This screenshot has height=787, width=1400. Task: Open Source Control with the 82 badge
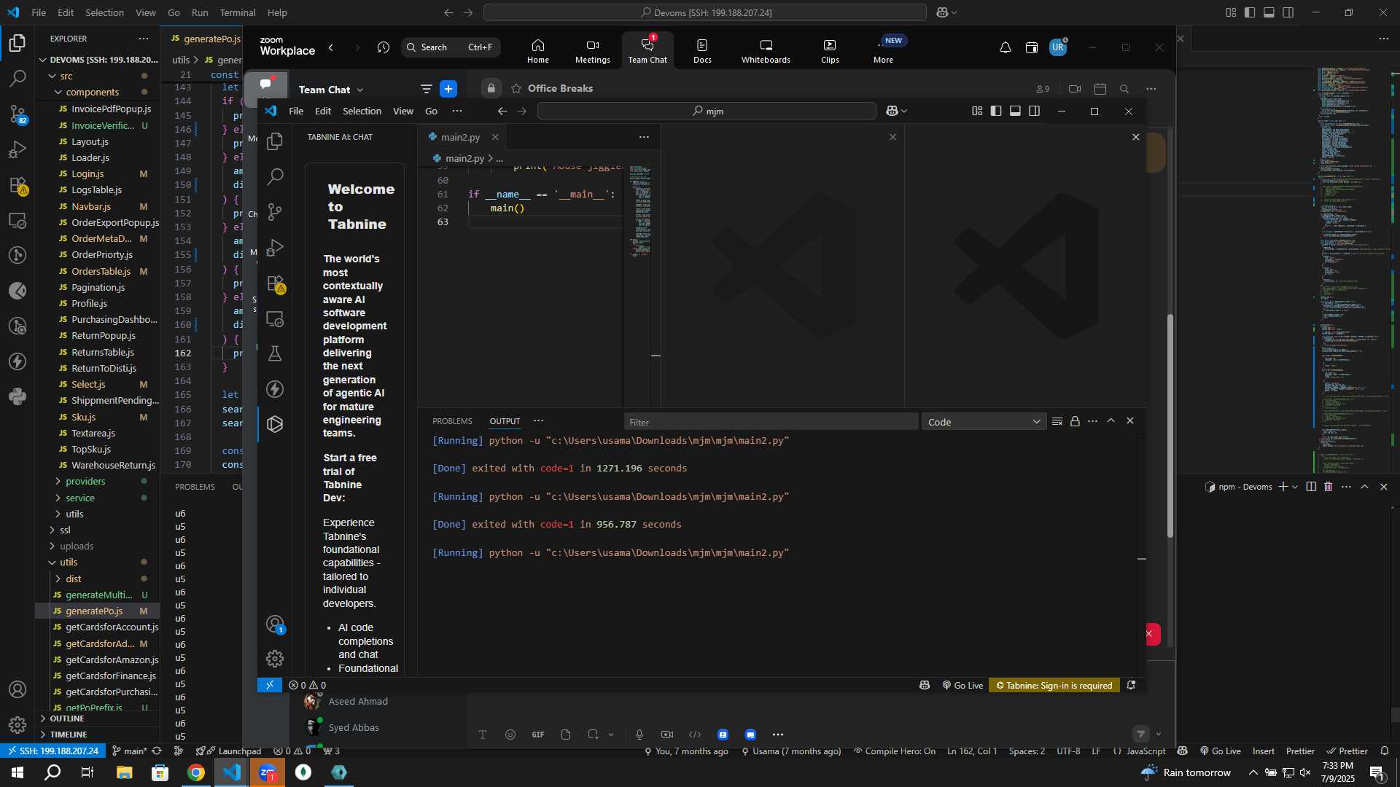[x=17, y=114]
